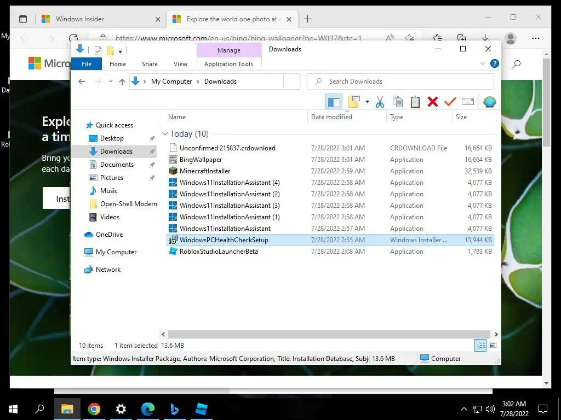Click the red X Delete icon
Image resolution: width=561 pixels, height=420 pixels.
click(x=433, y=102)
